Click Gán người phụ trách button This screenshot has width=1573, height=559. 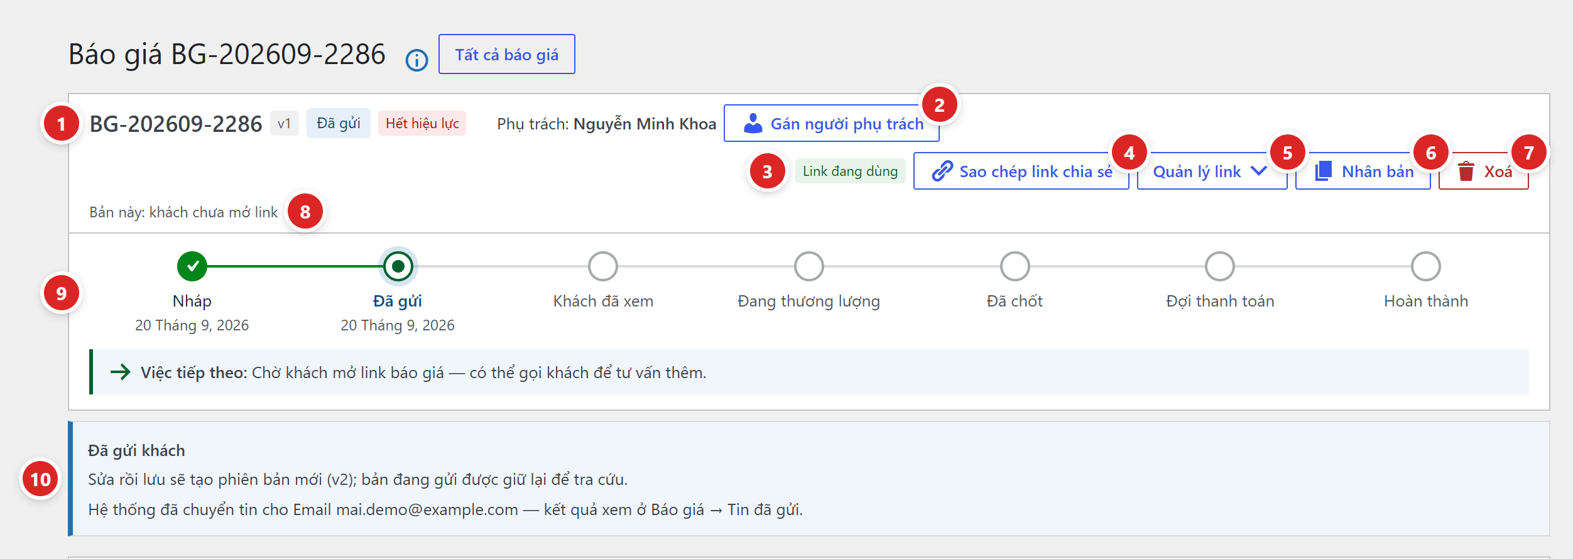coord(831,123)
